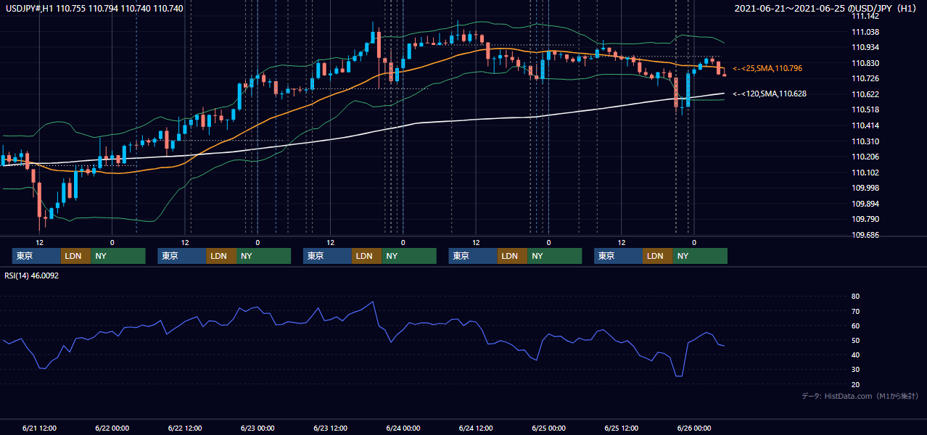Click the HistData.com data credit text
This screenshot has height=435, width=927.
coord(860,396)
